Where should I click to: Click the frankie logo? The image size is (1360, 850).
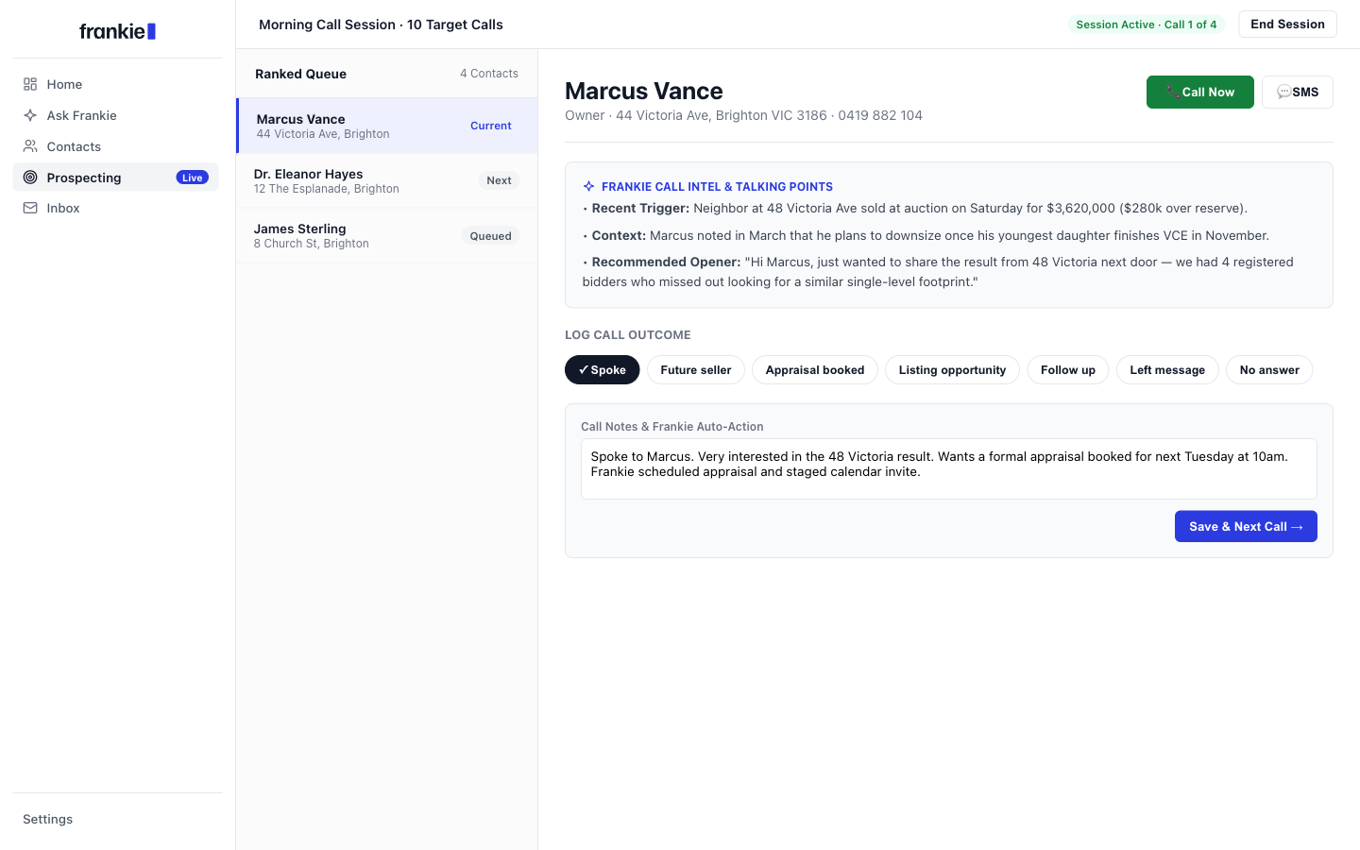[x=117, y=31]
